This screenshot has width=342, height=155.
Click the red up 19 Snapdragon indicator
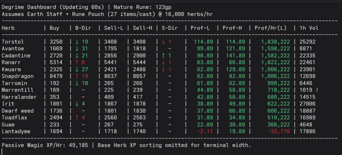(81, 76)
